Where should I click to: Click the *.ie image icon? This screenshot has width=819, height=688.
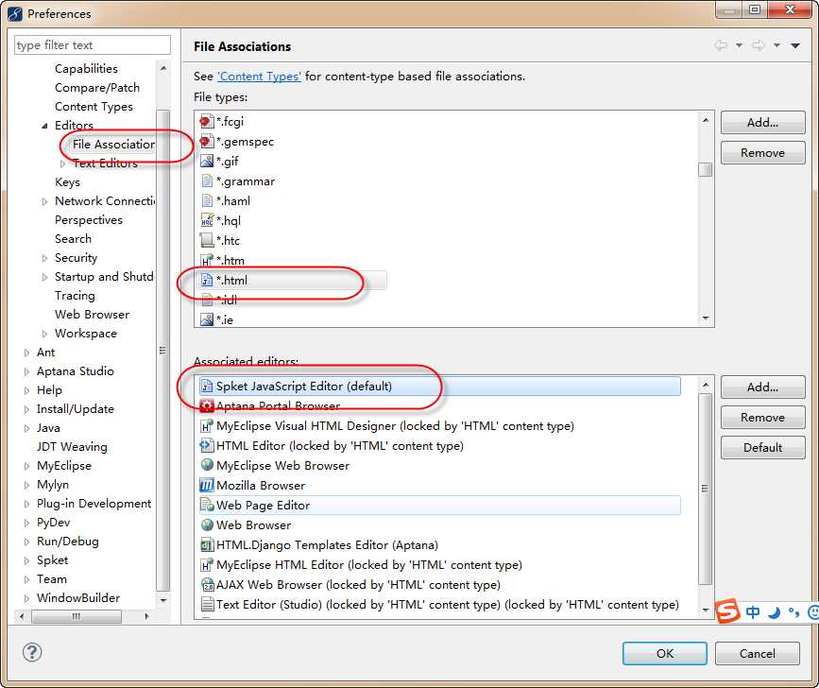tap(207, 319)
